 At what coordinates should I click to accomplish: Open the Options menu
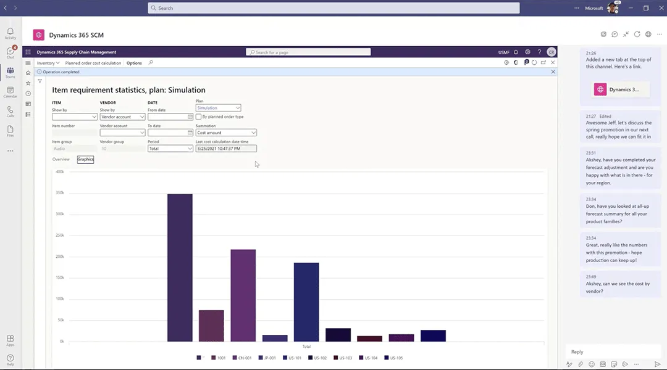pos(134,62)
